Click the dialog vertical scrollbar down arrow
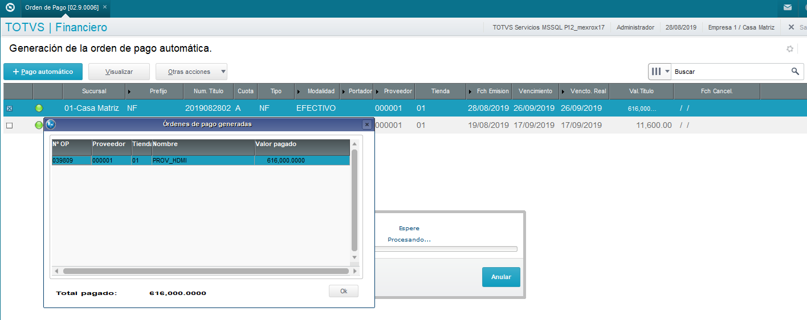The width and height of the screenshot is (807, 320). tap(354, 257)
